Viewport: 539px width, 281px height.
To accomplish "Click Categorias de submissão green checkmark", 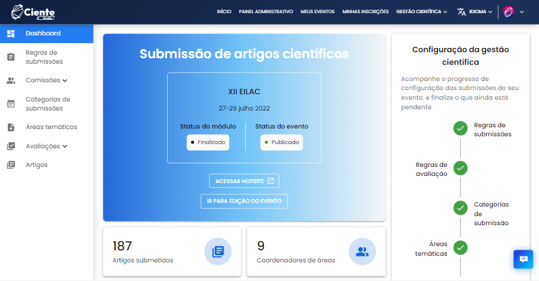I will tap(460, 208).
